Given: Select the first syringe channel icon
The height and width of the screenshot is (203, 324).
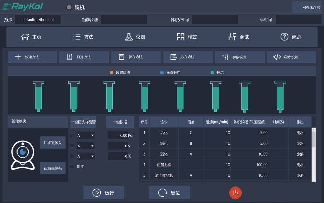Looking at the screenshot, I should (x=38, y=96).
